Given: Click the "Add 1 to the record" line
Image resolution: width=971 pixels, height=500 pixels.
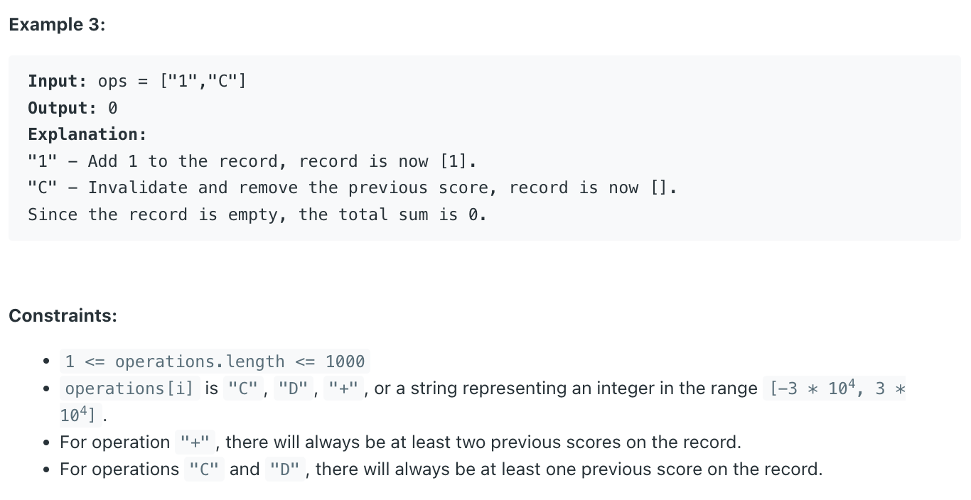Looking at the screenshot, I should pyautogui.click(x=252, y=161).
